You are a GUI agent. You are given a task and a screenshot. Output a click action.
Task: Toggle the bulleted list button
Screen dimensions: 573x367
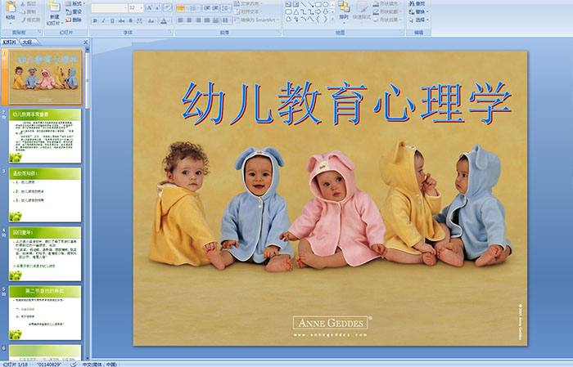click(x=181, y=8)
